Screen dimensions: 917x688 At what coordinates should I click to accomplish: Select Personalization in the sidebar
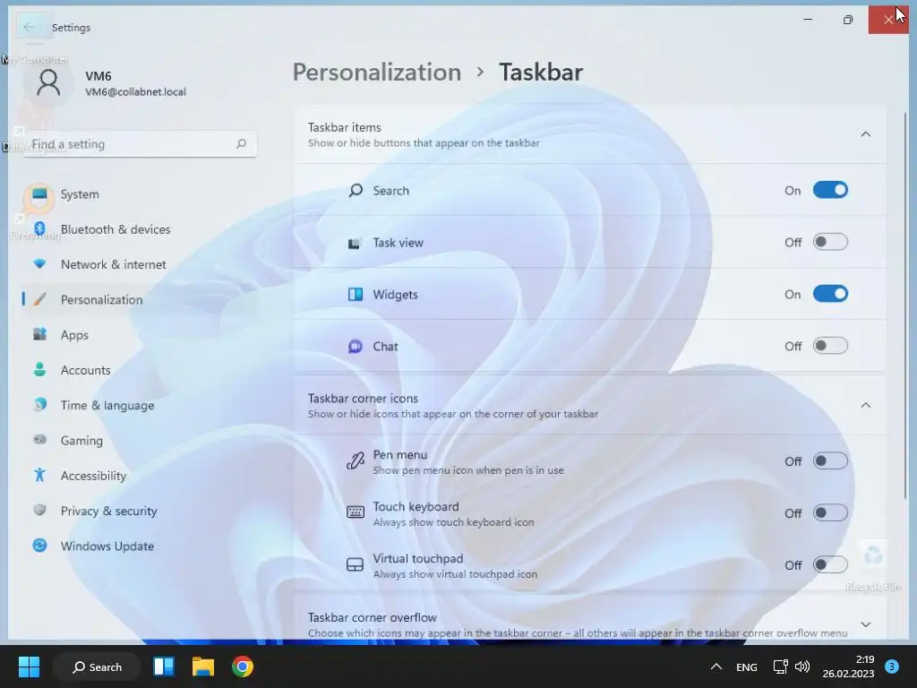pos(138,299)
